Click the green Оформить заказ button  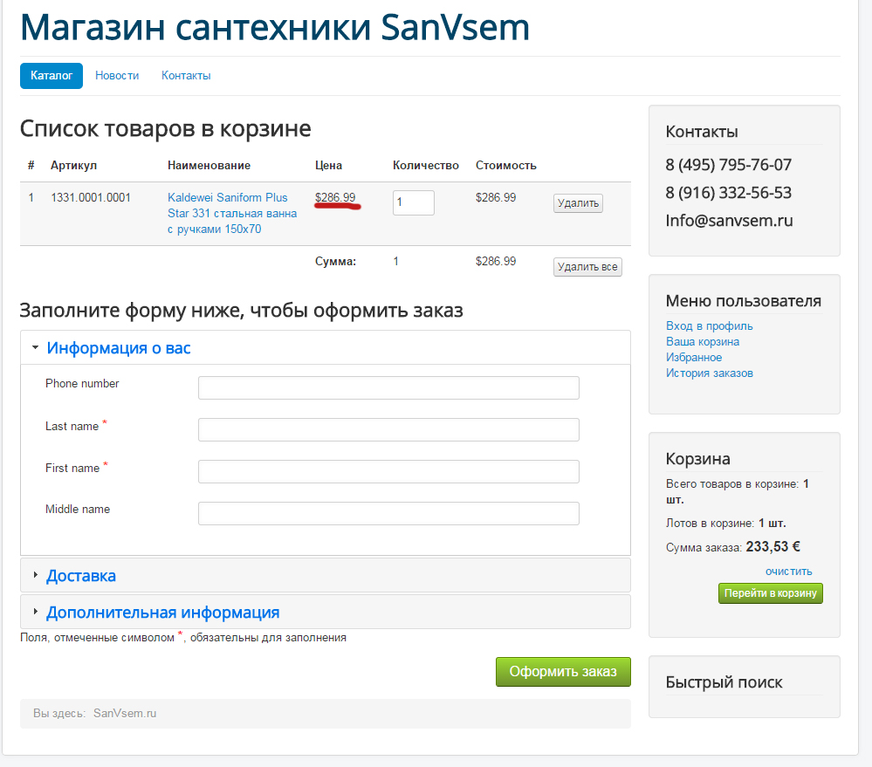click(x=563, y=672)
